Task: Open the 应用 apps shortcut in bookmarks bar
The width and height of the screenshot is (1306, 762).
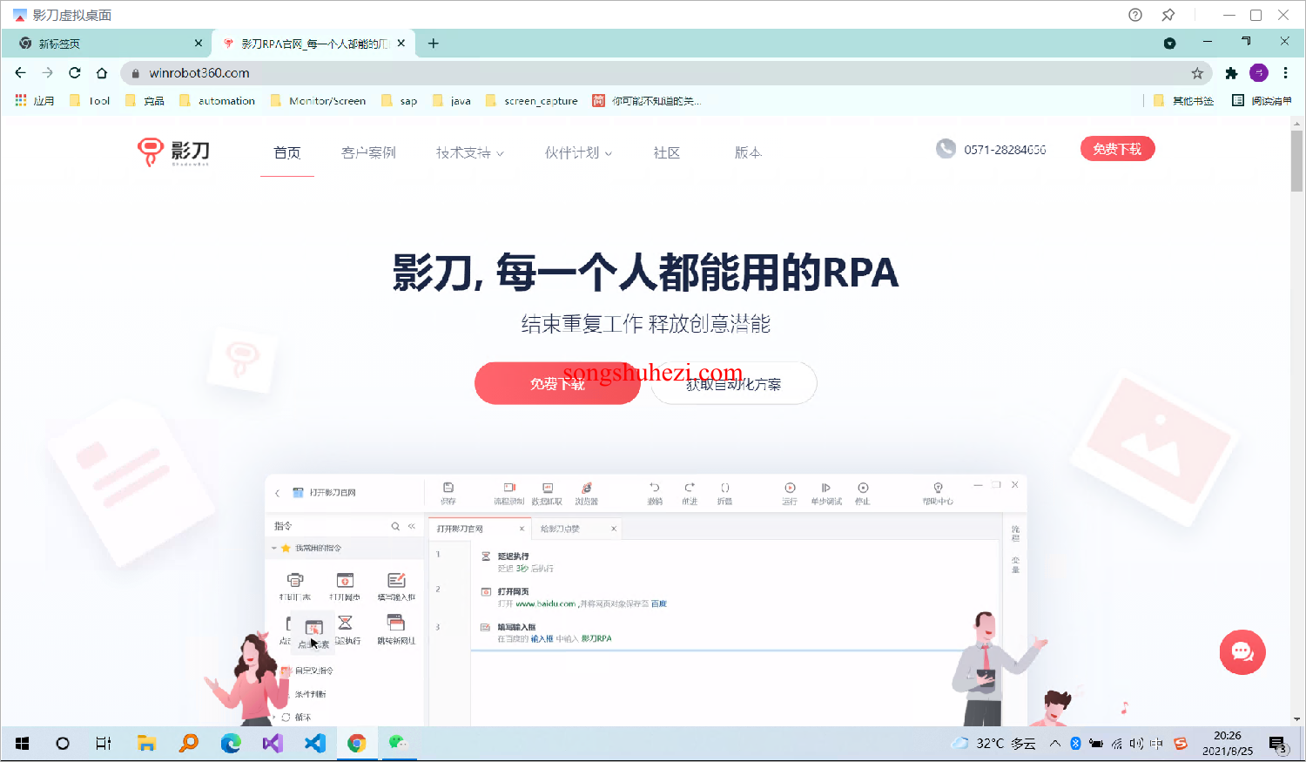Action: point(35,101)
